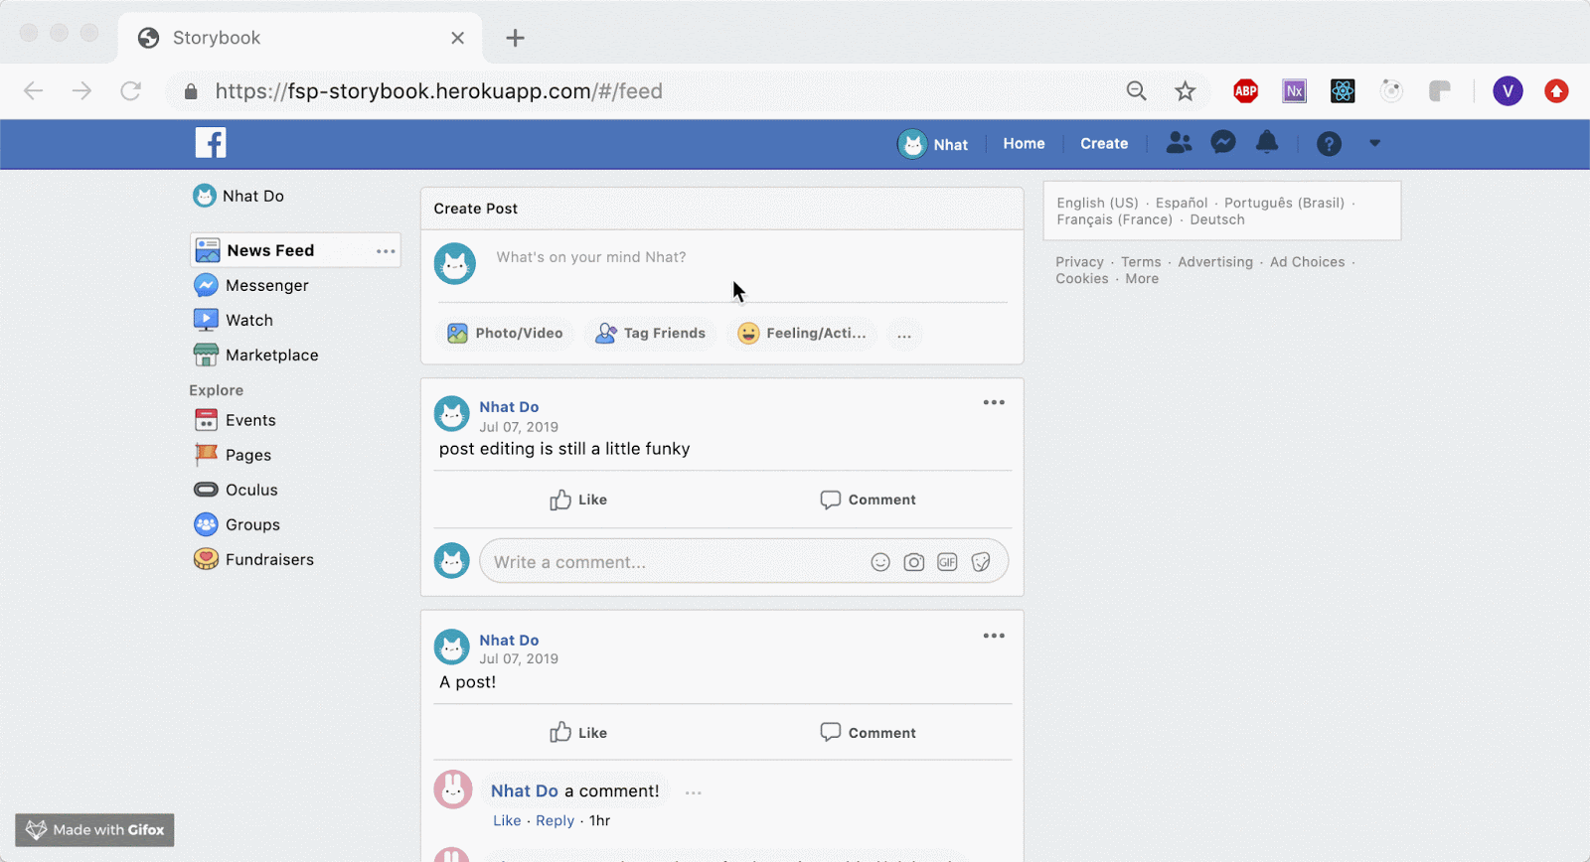
Task: Go to Nhat profile in header
Action: [x=932, y=144]
